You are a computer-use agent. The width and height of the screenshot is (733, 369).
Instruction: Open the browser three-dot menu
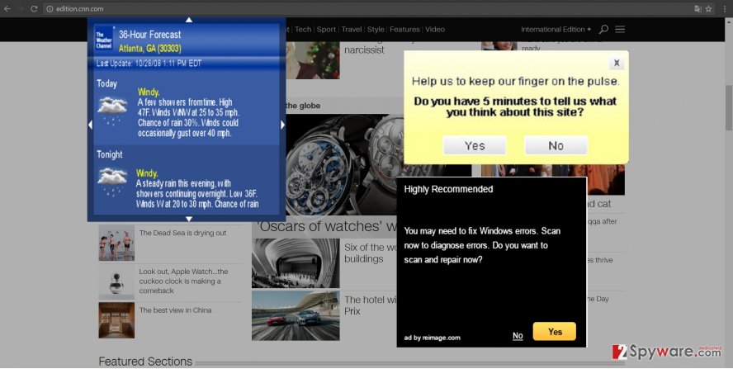[x=723, y=8]
